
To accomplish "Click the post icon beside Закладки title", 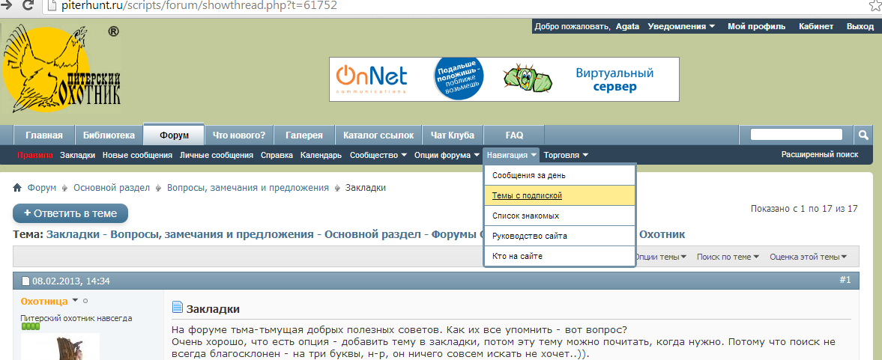I will coord(178,308).
